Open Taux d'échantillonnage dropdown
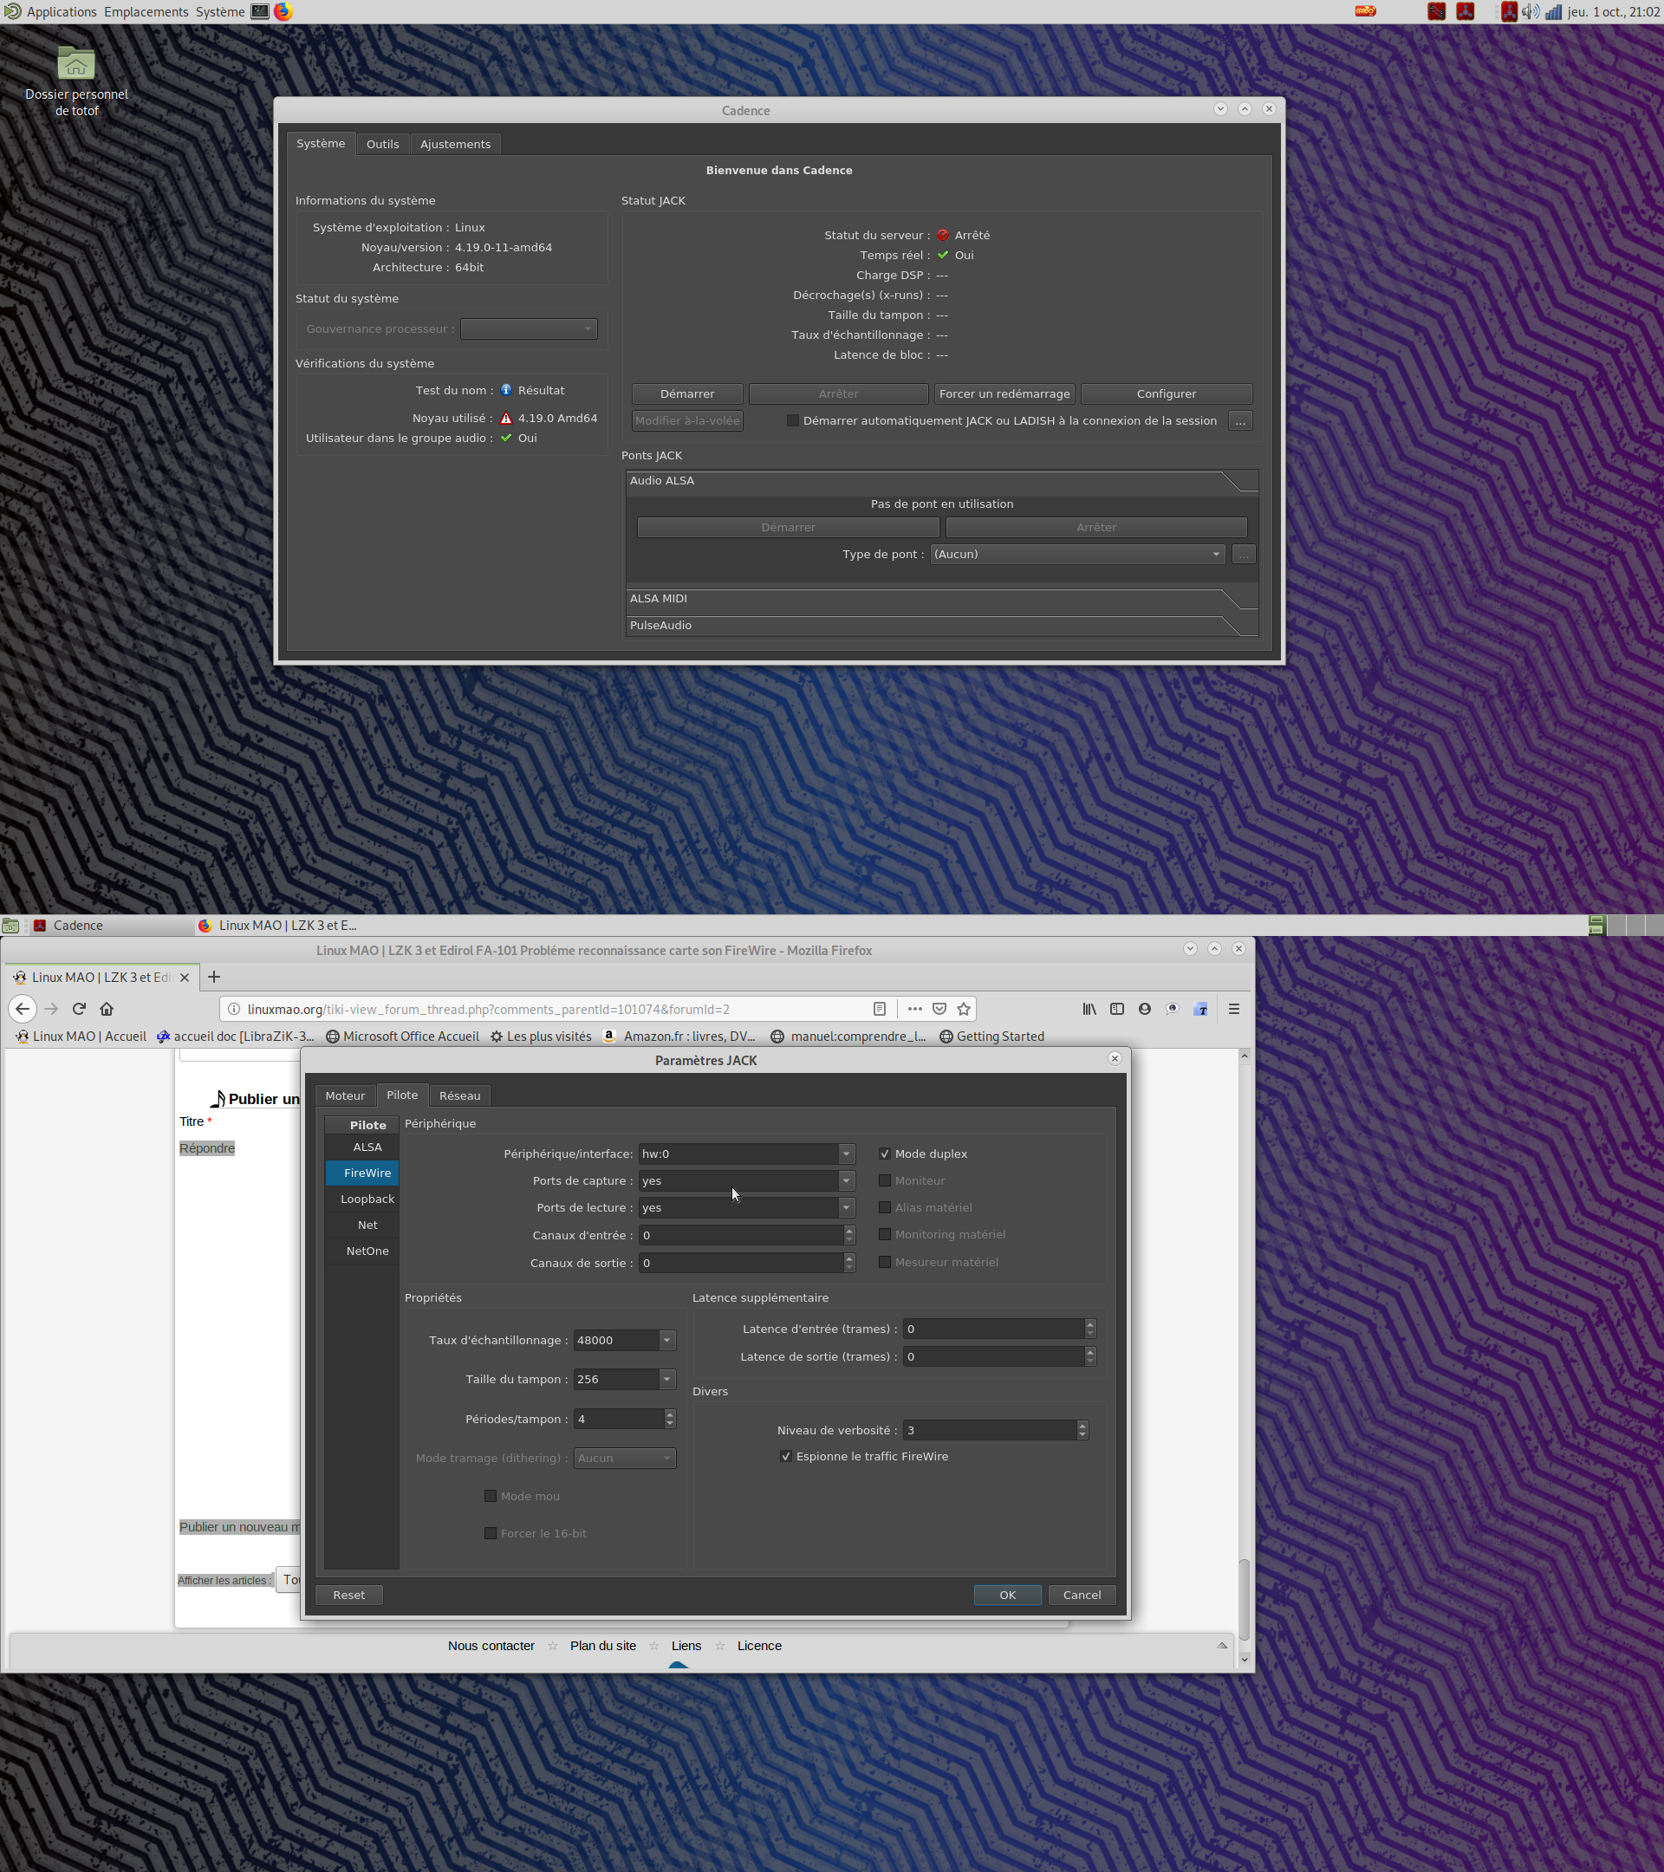The image size is (1664, 1872). coord(666,1340)
